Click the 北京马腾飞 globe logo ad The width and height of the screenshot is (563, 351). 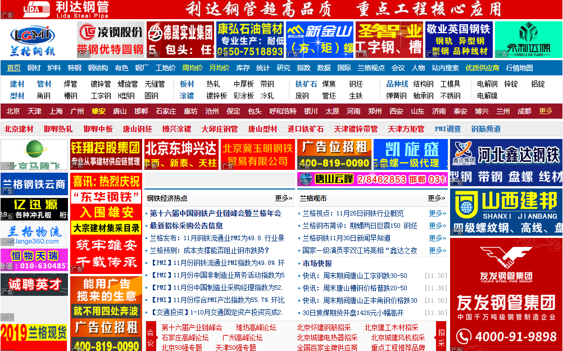(34, 154)
